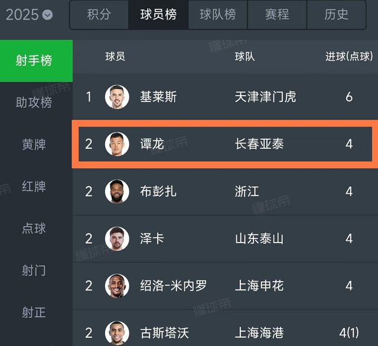Click 基莱斯 player avatar
378x346 pixels.
pos(117,97)
